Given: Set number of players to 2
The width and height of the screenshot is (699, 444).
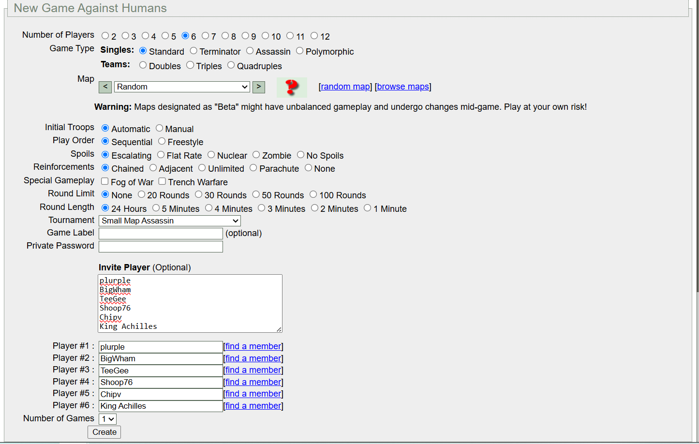Looking at the screenshot, I should [105, 36].
